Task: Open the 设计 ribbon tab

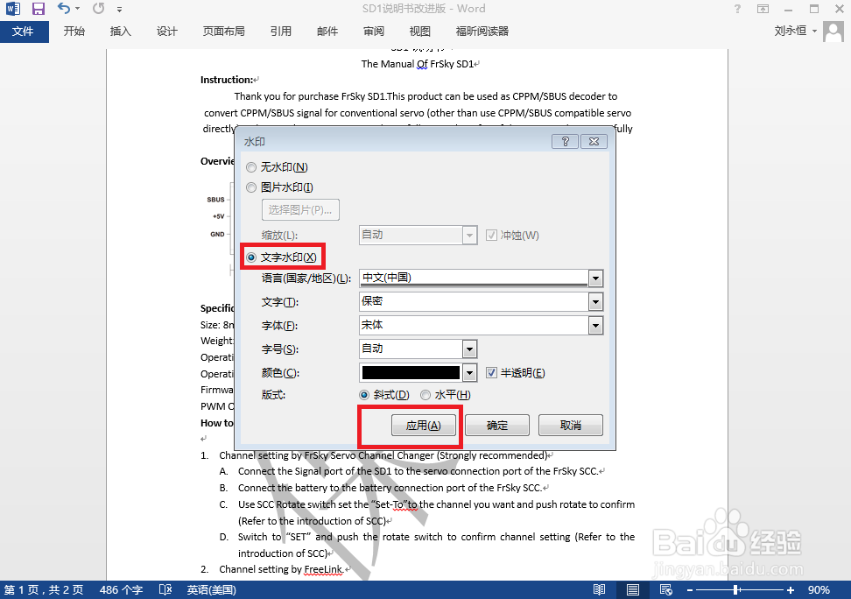Action: (x=166, y=32)
